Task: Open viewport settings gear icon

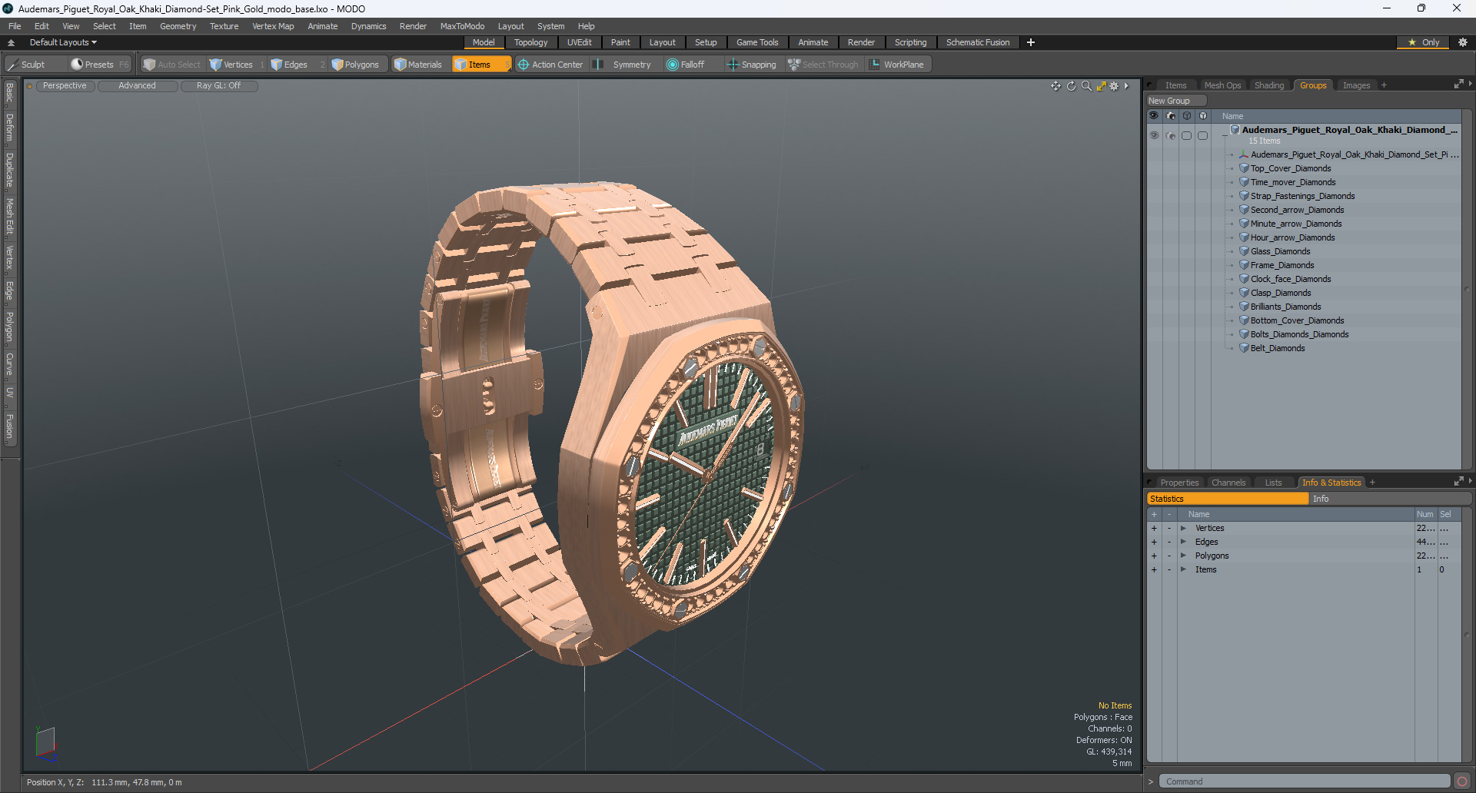Action: (1114, 86)
